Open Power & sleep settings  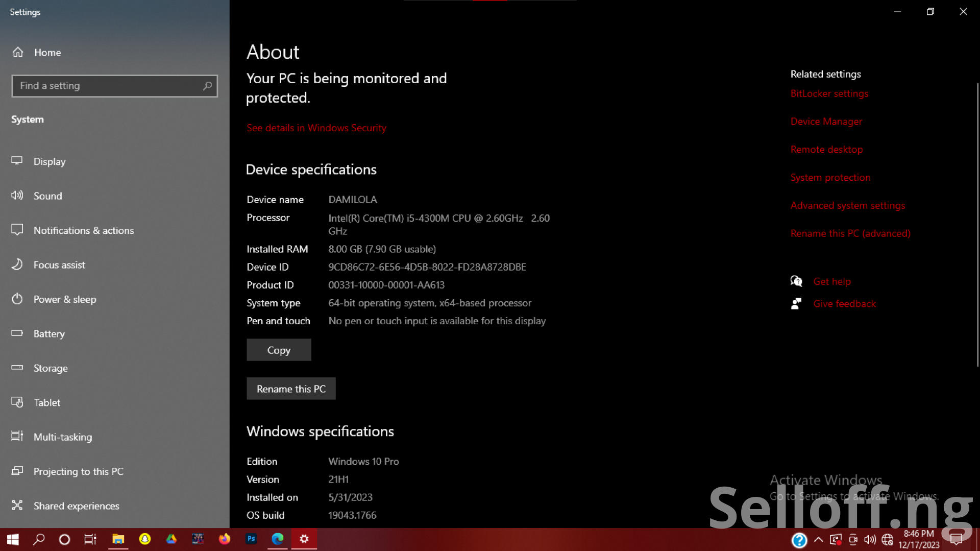coord(65,299)
